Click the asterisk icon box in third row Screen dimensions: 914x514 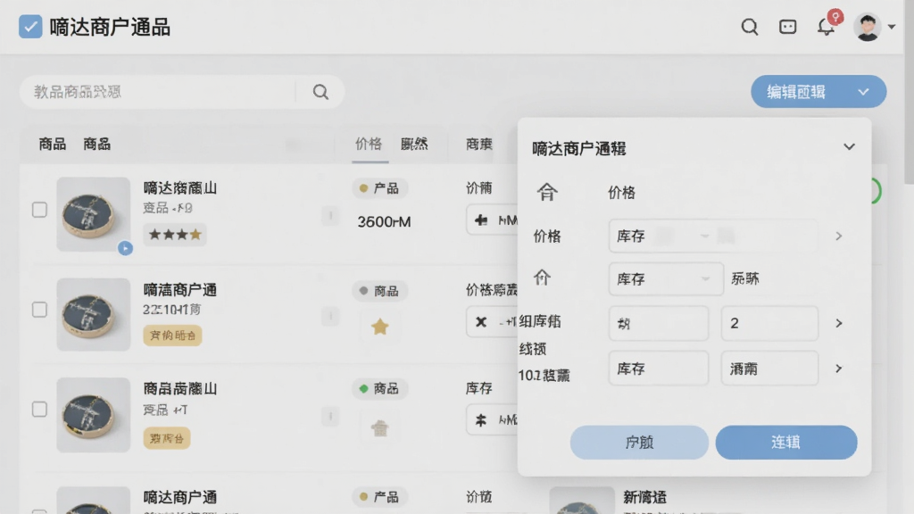492,419
